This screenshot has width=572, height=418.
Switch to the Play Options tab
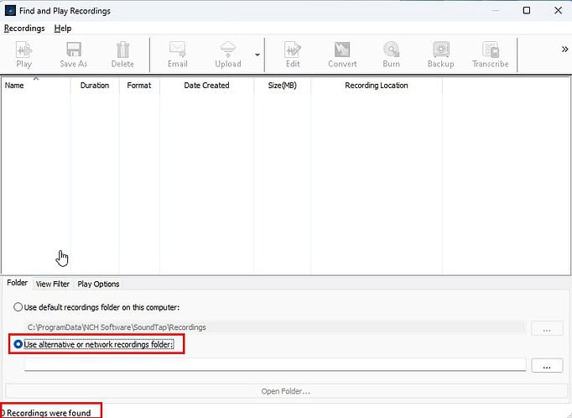[x=98, y=284]
